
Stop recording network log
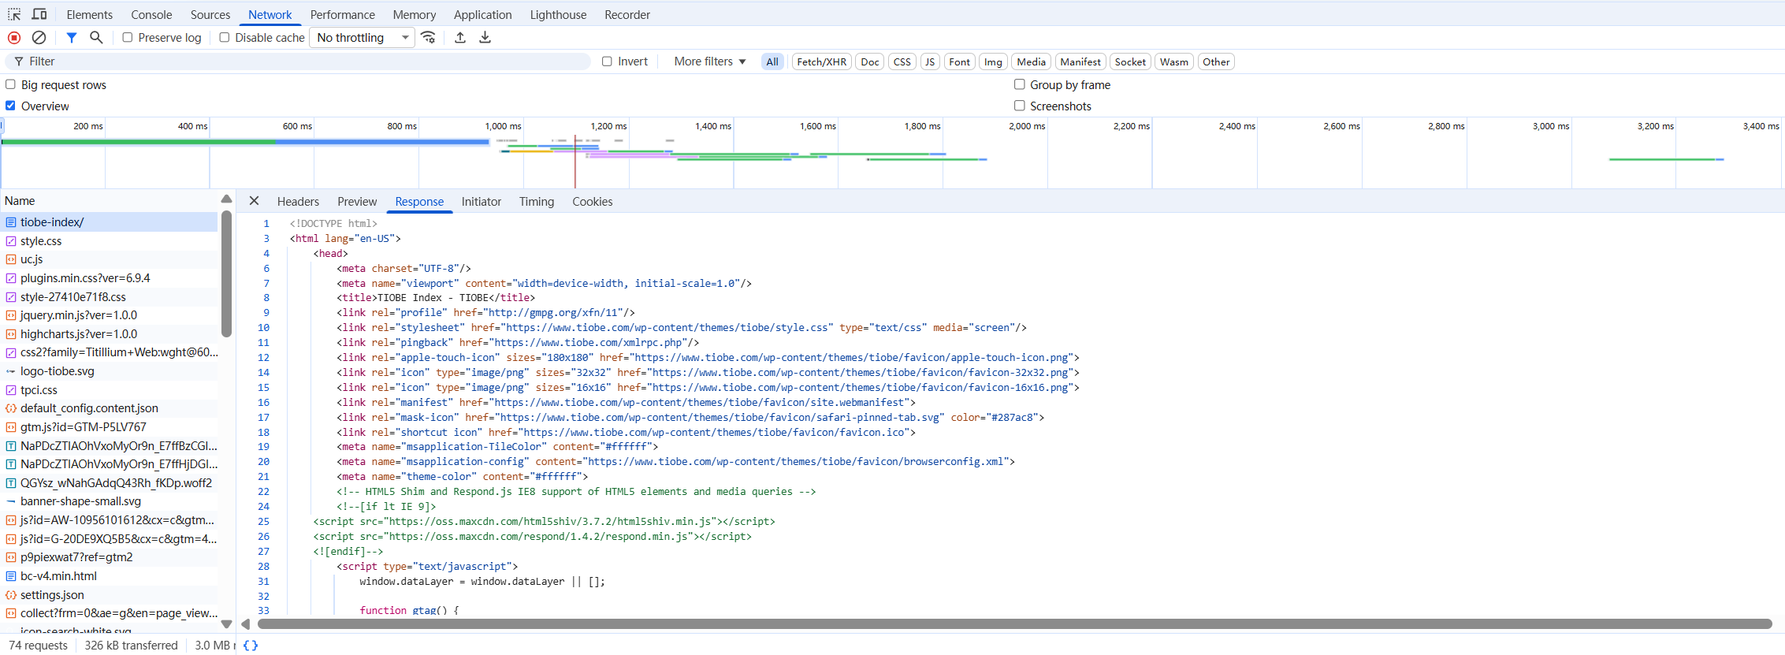click(x=14, y=37)
